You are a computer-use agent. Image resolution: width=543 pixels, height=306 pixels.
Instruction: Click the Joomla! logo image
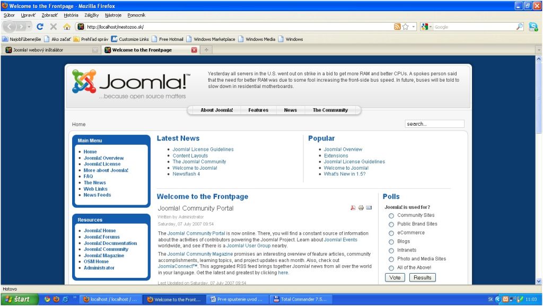pyautogui.click(x=132, y=84)
